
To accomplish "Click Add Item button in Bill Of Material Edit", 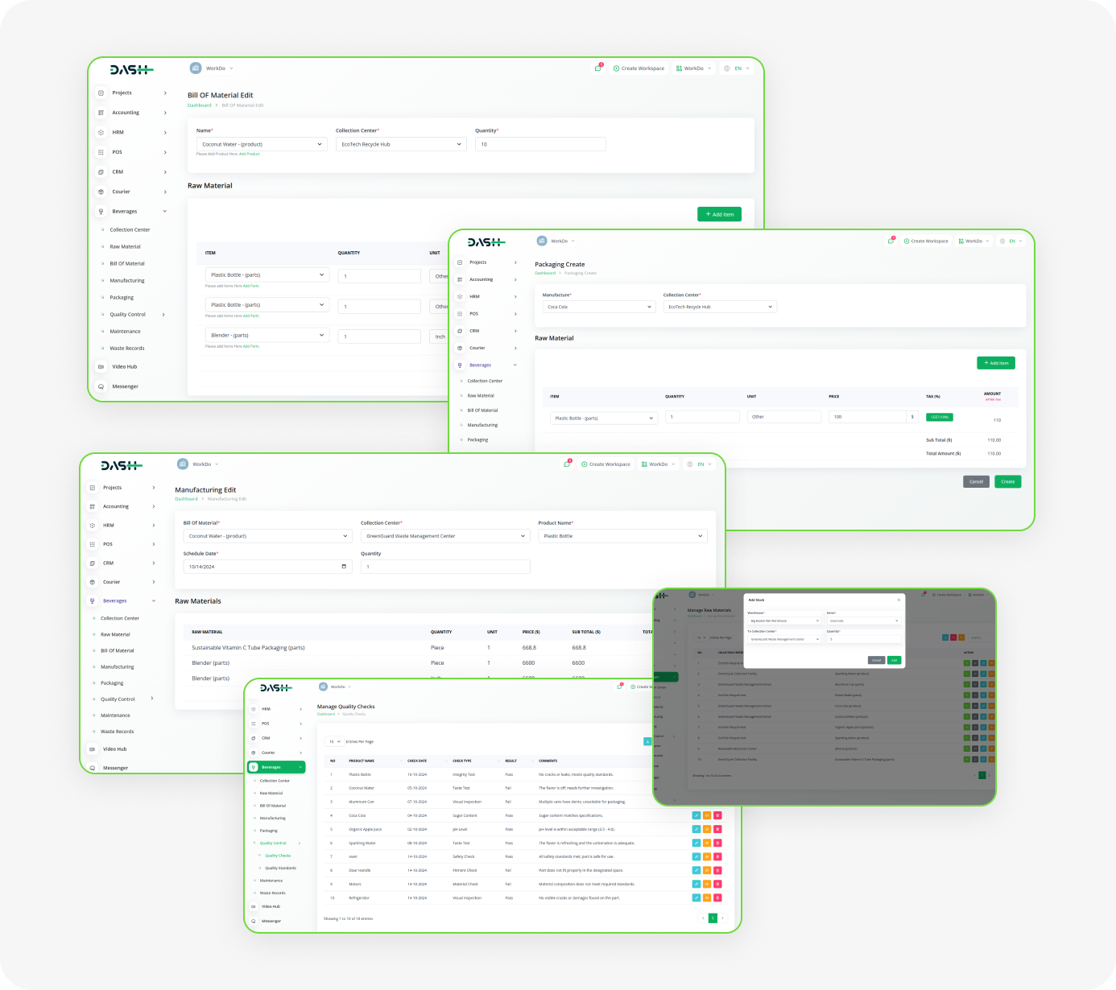I will [719, 214].
